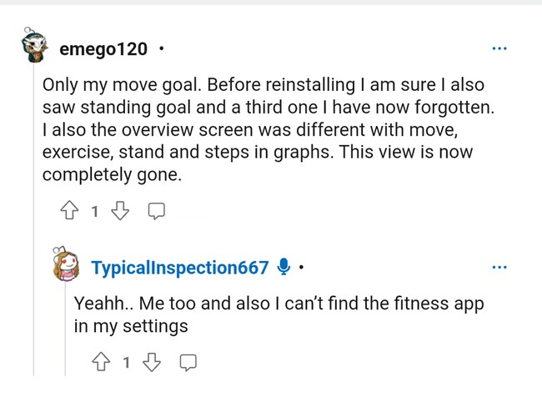The width and height of the screenshot is (542, 407).
Task: Click the reply text mentioning the fitness app
Action: pyautogui.click(x=279, y=314)
